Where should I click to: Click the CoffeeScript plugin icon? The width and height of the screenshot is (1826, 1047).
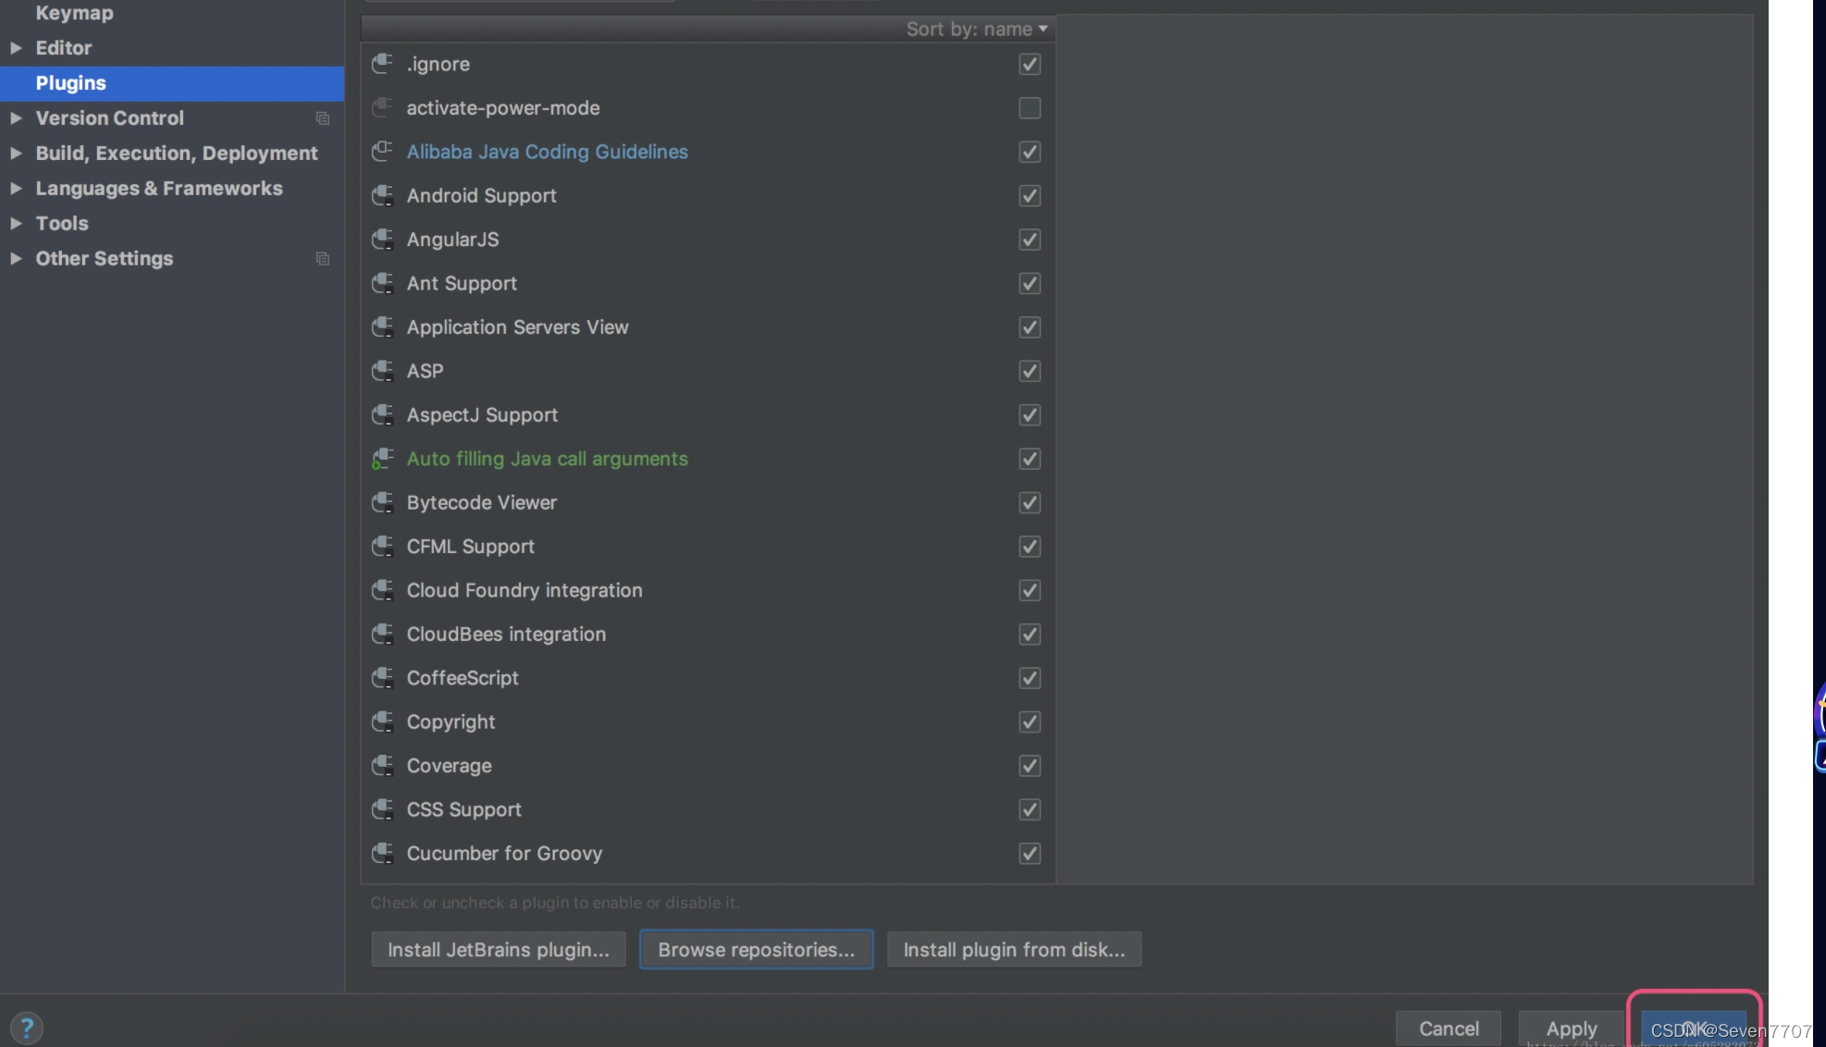pyautogui.click(x=382, y=678)
